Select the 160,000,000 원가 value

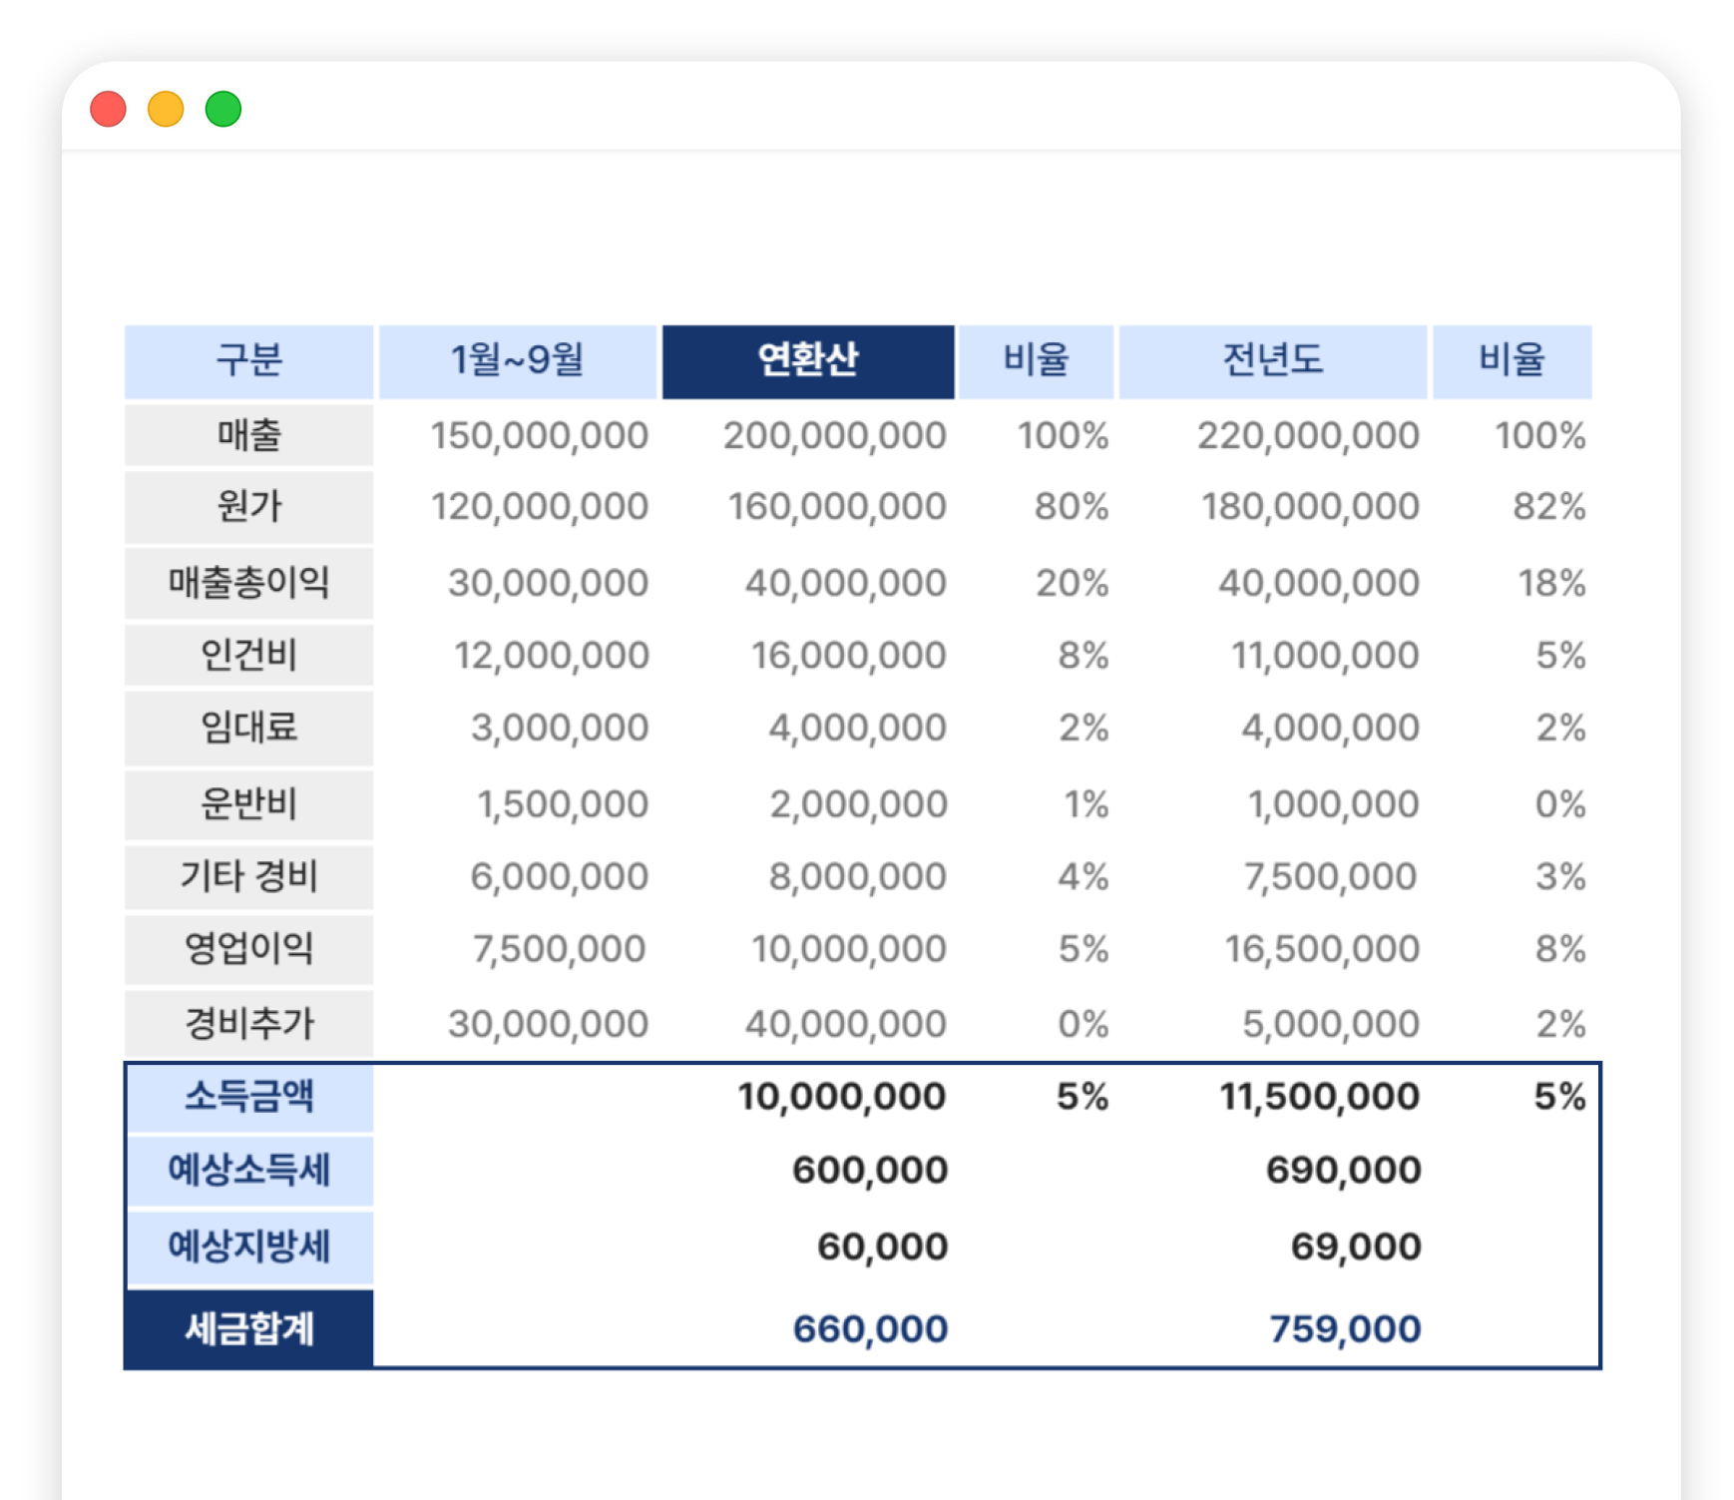tap(836, 507)
